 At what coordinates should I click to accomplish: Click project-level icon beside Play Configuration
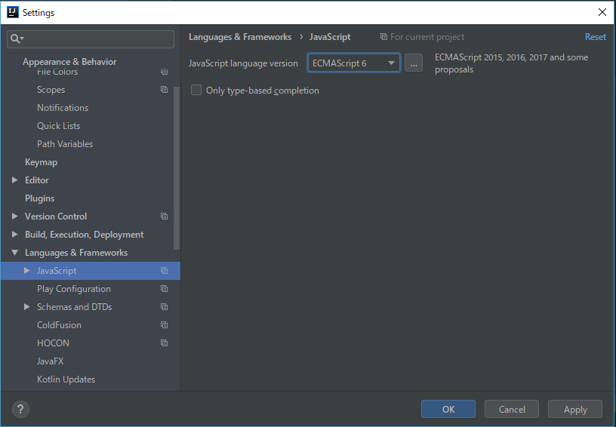tap(165, 288)
